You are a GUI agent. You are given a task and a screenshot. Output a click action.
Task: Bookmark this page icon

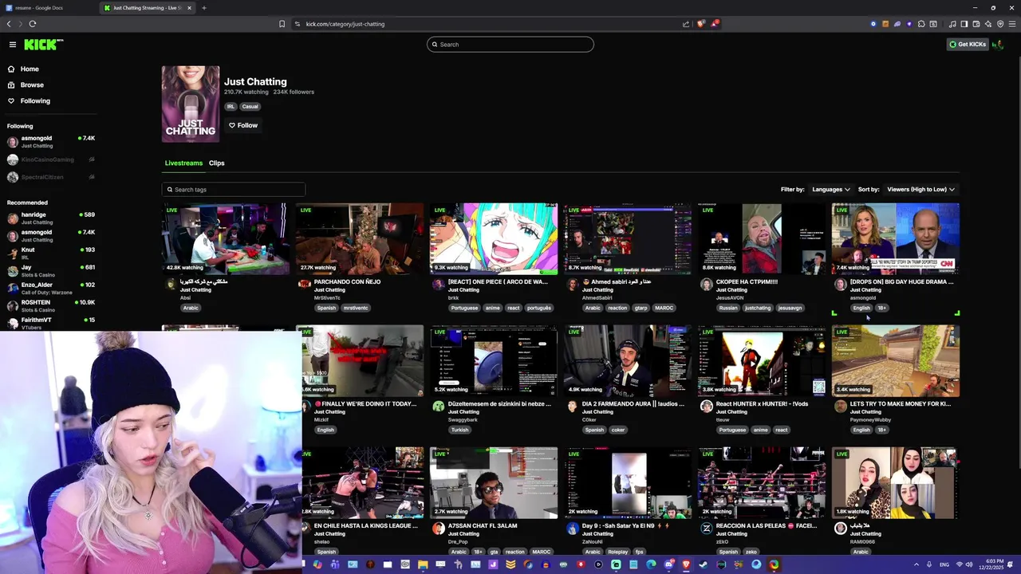pos(282,24)
